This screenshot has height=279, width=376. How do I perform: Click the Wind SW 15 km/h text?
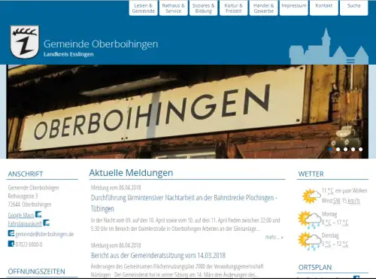[x=341, y=201]
